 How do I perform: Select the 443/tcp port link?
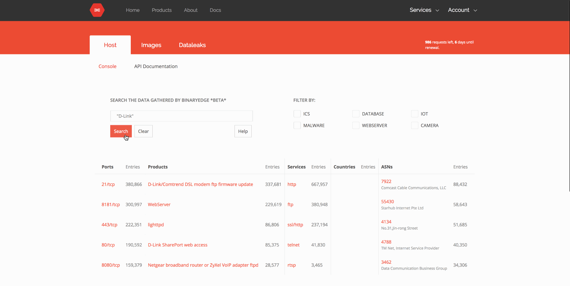click(x=109, y=225)
